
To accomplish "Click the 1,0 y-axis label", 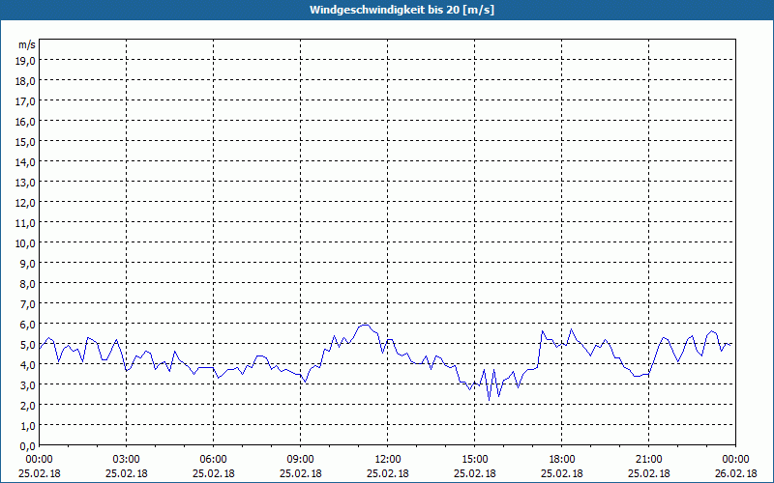I will (x=28, y=425).
